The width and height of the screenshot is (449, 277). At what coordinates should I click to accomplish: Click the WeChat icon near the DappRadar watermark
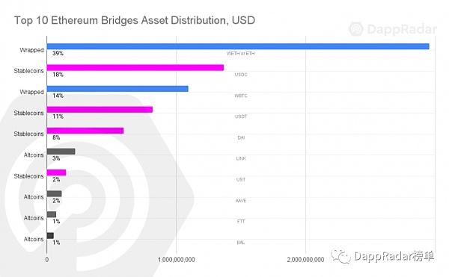pyautogui.click(x=340, y=256)
